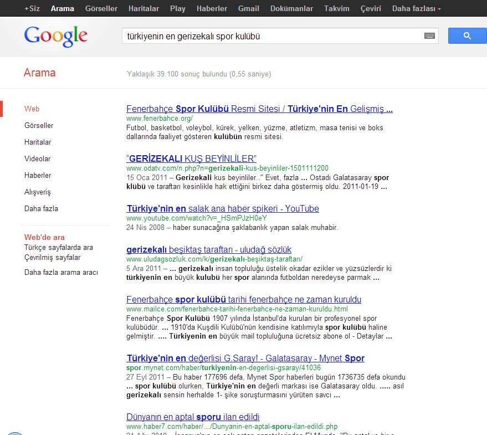
Task: Open Dünyanın en aptal sporu ilan edildi result
Action: pyautogui.click(x=193, y=417)
